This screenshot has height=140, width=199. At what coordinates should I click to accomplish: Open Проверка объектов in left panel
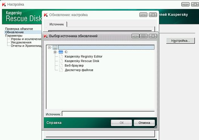click(x=19, y=29)
